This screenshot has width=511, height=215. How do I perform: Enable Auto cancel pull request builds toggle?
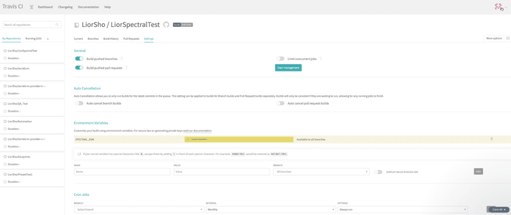[x=280, y=103]
